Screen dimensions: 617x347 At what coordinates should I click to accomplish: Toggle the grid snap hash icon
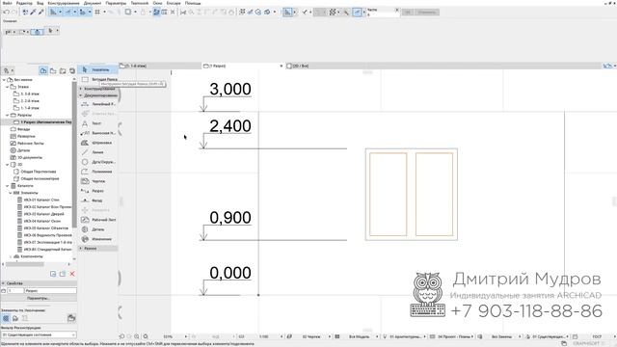pyautogui.click(x=97, y=13)
